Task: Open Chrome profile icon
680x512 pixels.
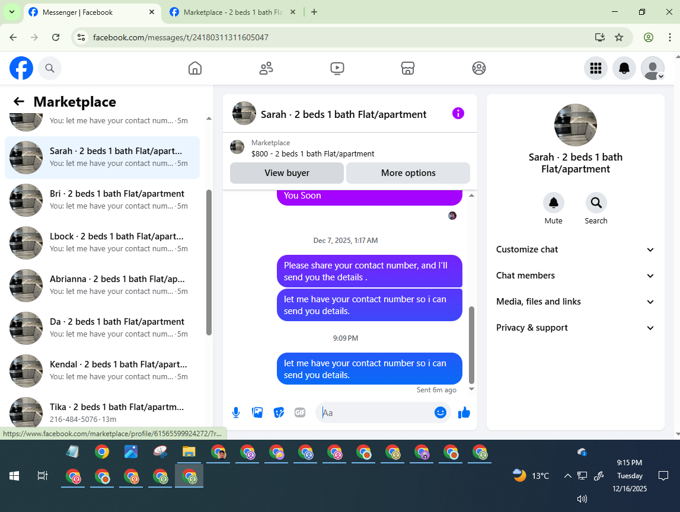Action: pos(649,37)
